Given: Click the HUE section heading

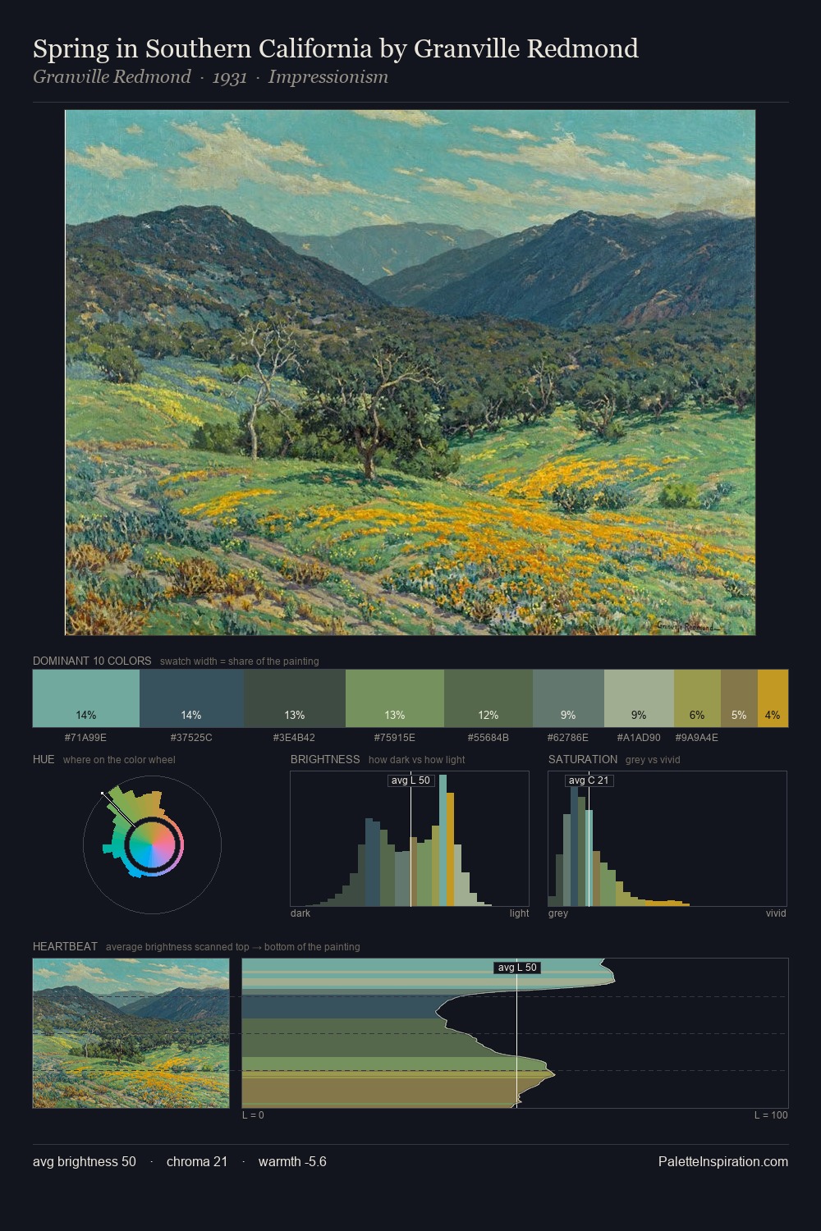Looking at the screenshot, I should (44, 760).
